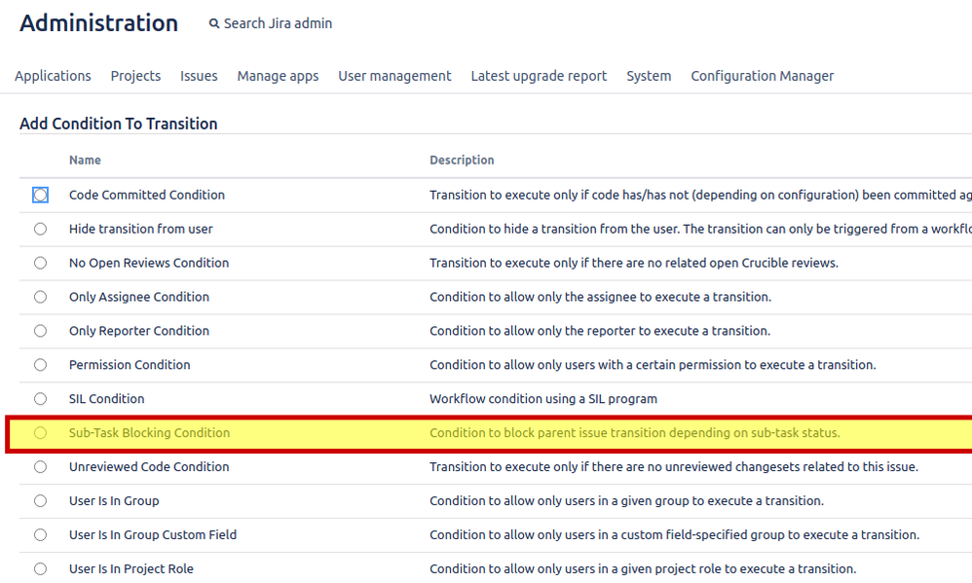The width and height of the screenshot is (972, 583).
Task: Go to Manage apps tab
Action: tap(278, 76)
